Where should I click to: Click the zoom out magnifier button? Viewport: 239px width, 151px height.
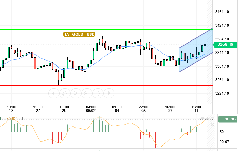[x=76, y=93]
